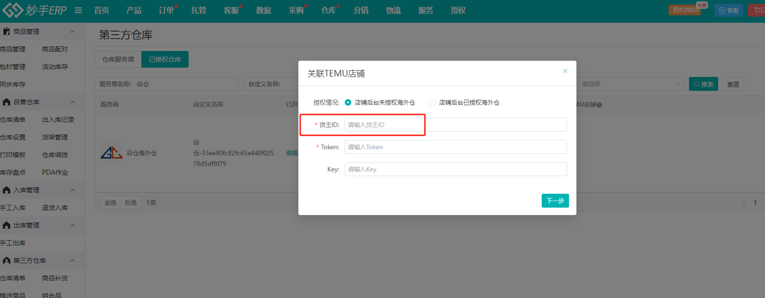765x298 pixels.
Task: Open PDA作业 in sidebar
Action: pos(55,172)
